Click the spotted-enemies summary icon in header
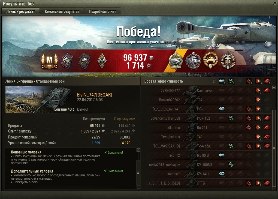The width and height of the screenshot is (278, 199). [222, 81]
